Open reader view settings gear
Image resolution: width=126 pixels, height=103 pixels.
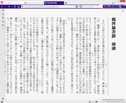(123, 11)
